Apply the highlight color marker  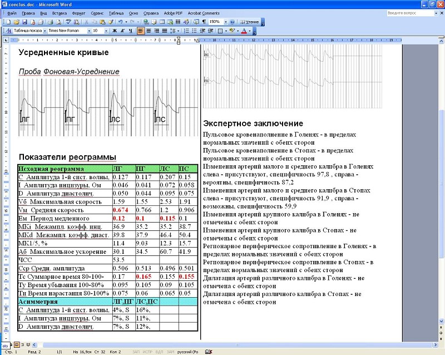(232, 31)
